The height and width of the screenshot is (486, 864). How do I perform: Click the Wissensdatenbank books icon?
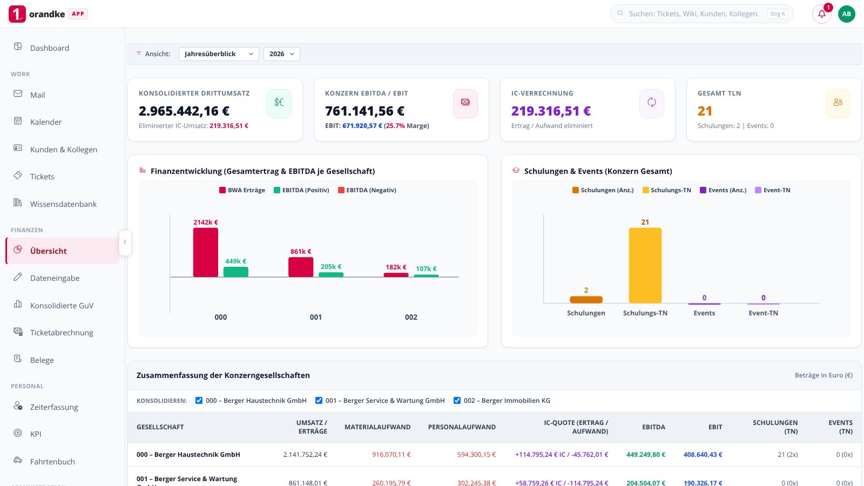click(x=18, y=203)
